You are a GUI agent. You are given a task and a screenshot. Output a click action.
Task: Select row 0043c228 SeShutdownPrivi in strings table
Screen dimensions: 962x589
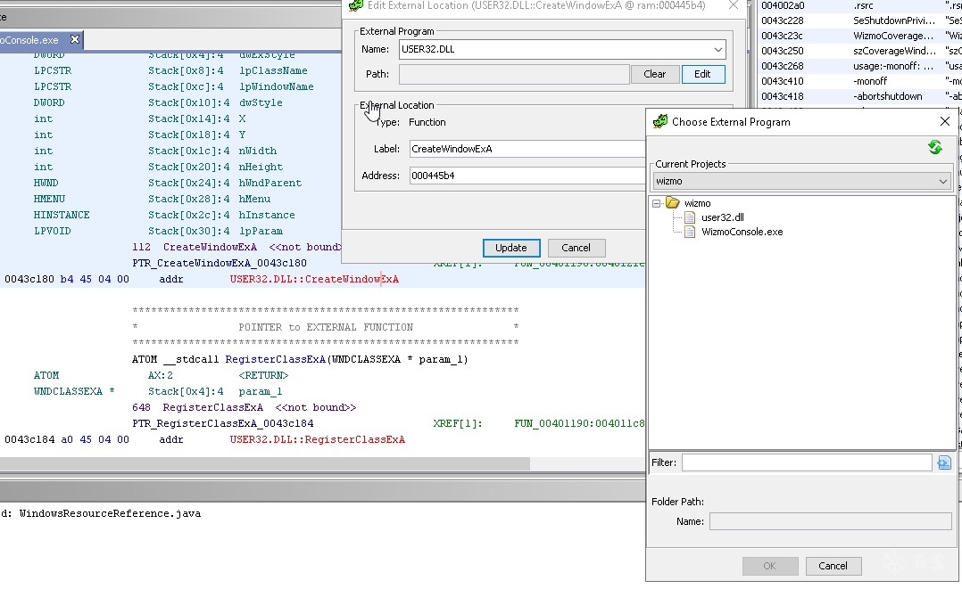tap(860, 20)
